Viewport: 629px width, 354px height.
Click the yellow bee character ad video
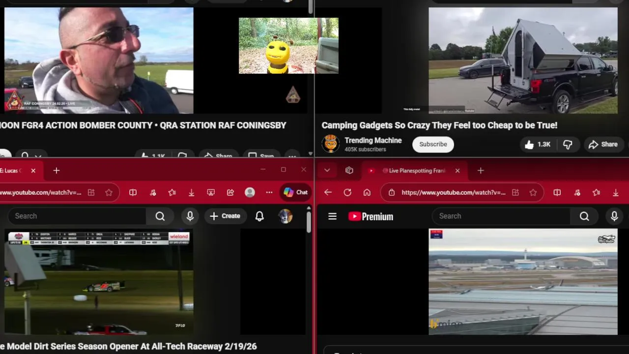[x=288, y=46]
